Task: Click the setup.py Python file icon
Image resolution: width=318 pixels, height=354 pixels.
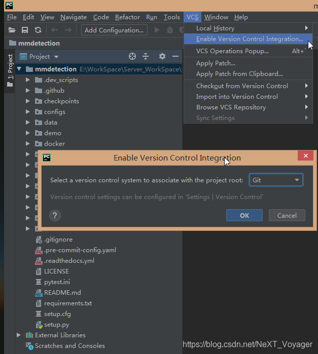Action: pyautogui.click(x=39, y=325)
